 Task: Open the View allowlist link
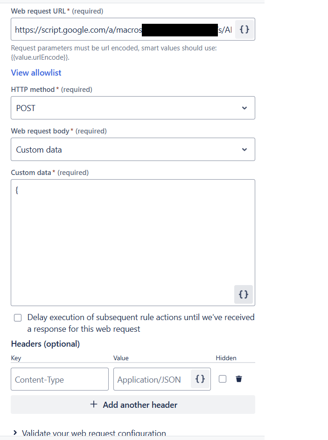[x=36, y=72]
